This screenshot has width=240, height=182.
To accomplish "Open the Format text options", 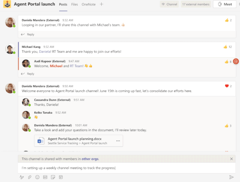I will coord(22,177).
